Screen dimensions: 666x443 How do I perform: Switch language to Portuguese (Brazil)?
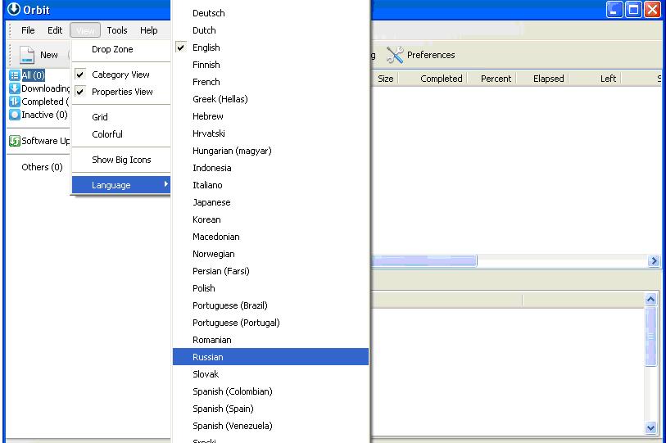point(270,305)
